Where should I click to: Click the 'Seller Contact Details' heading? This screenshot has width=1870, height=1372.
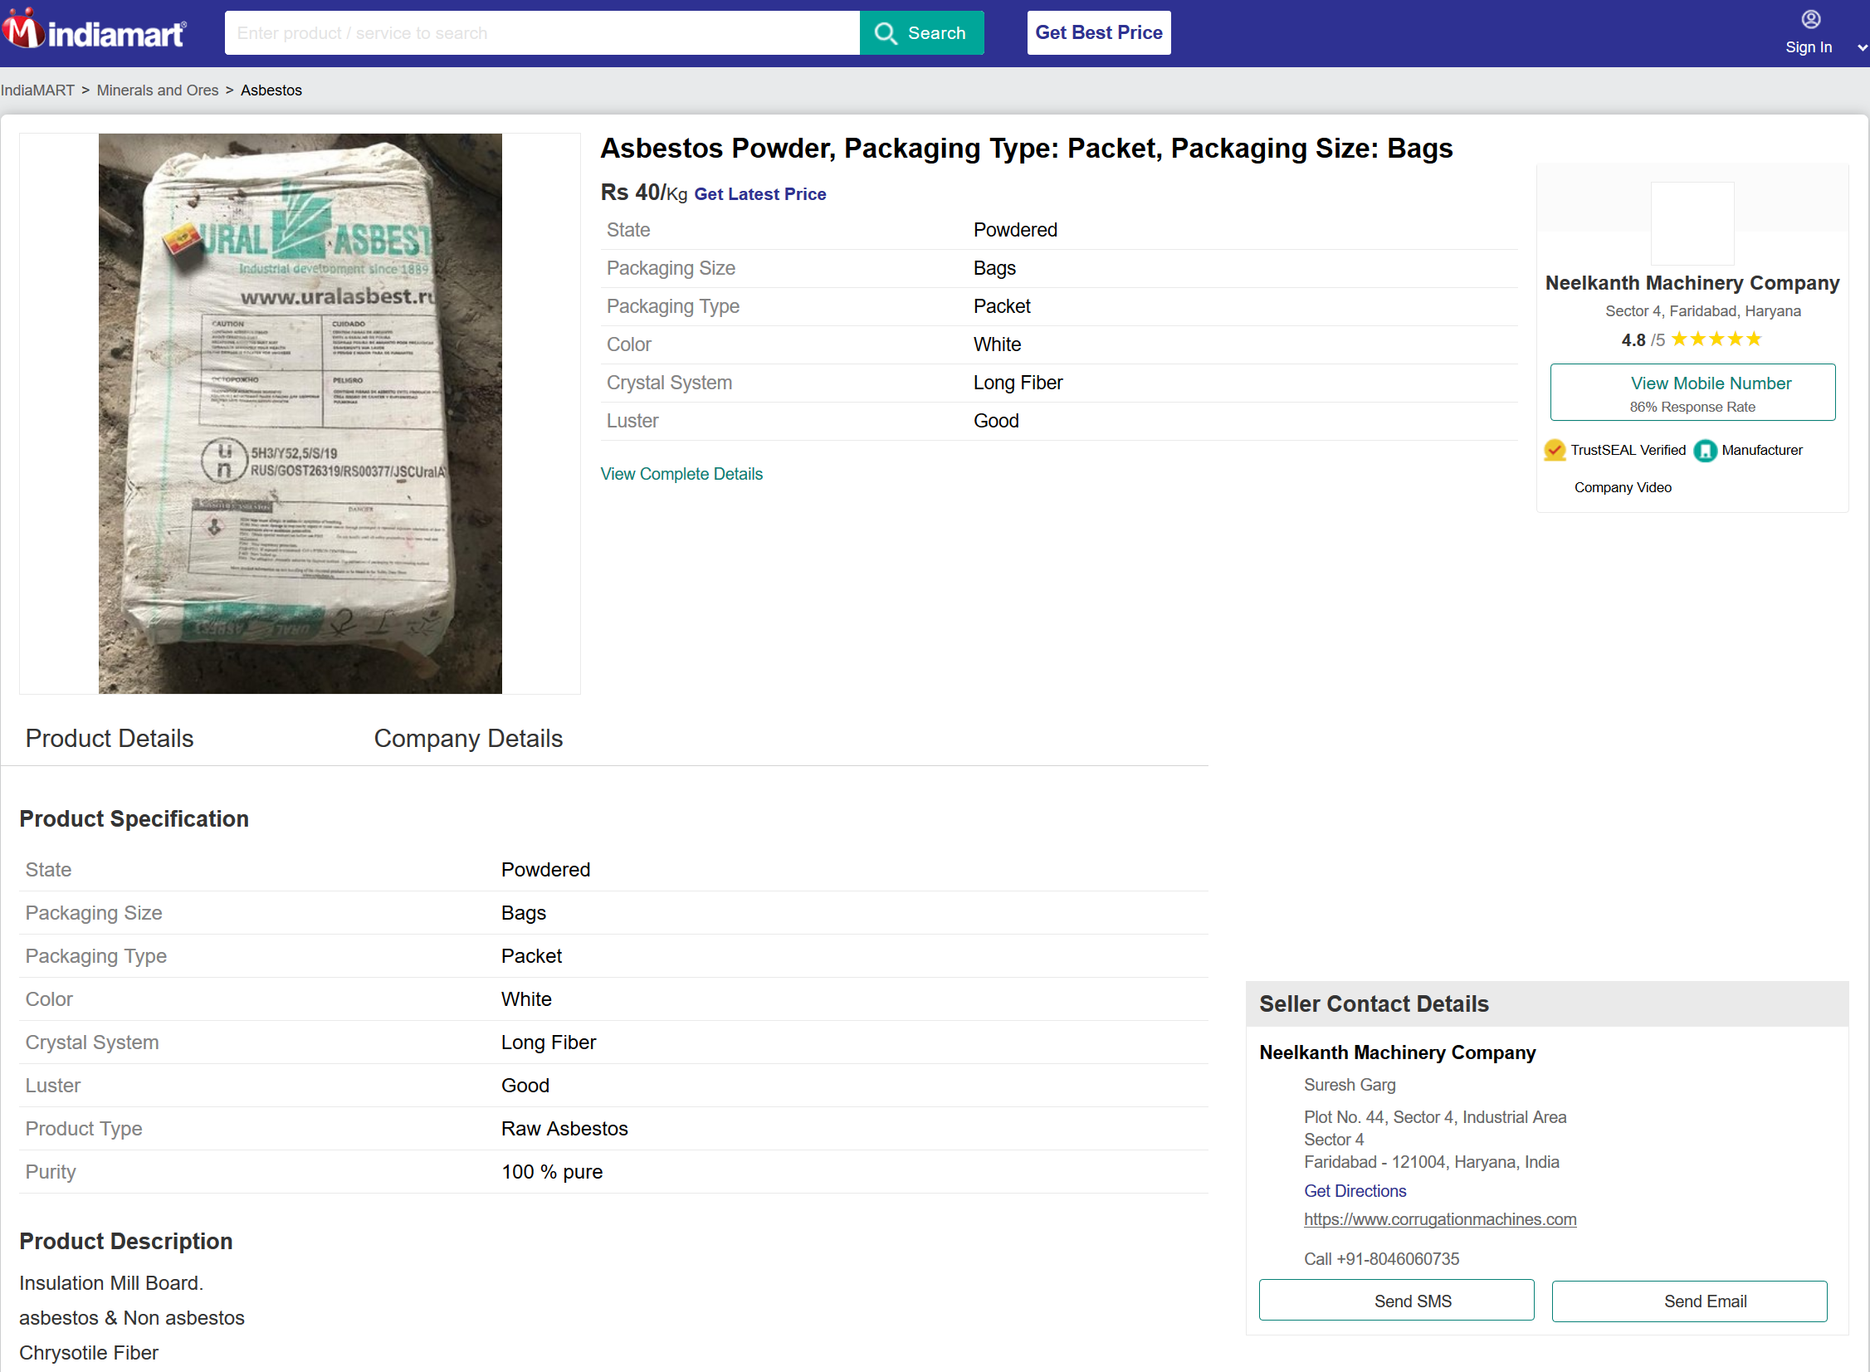point(1374,1004)
